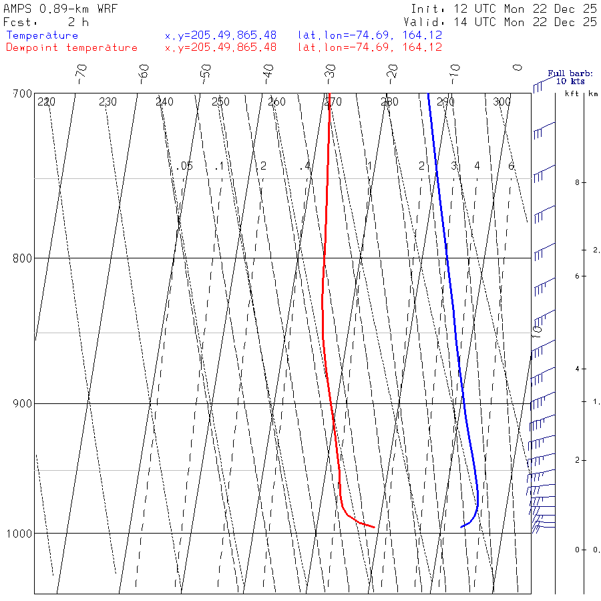
Task: Click the "Init: 12 UTC Mon 22 Dec 25" line
Action: pyautogui.click(x=504, y=9)
